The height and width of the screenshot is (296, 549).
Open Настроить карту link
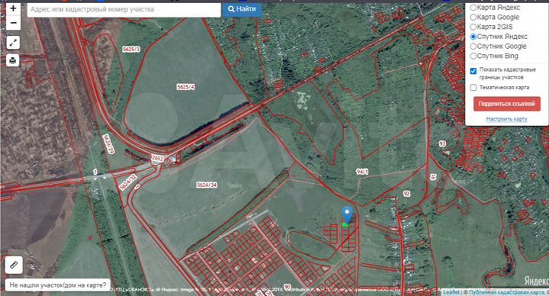click(506, 119)
